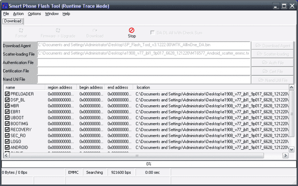Uncheck the LOGO checkbox
The width and height of the screenshot is (298, 186).
click(7, 141)
